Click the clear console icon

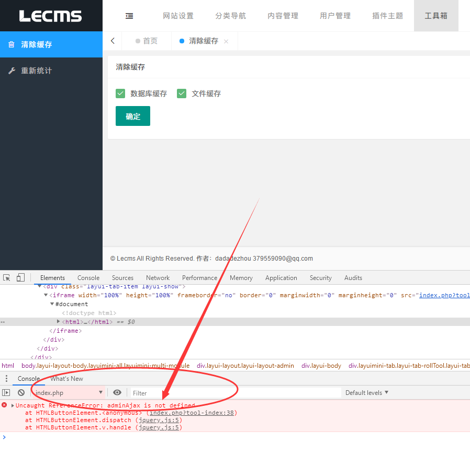pos(20,392)
